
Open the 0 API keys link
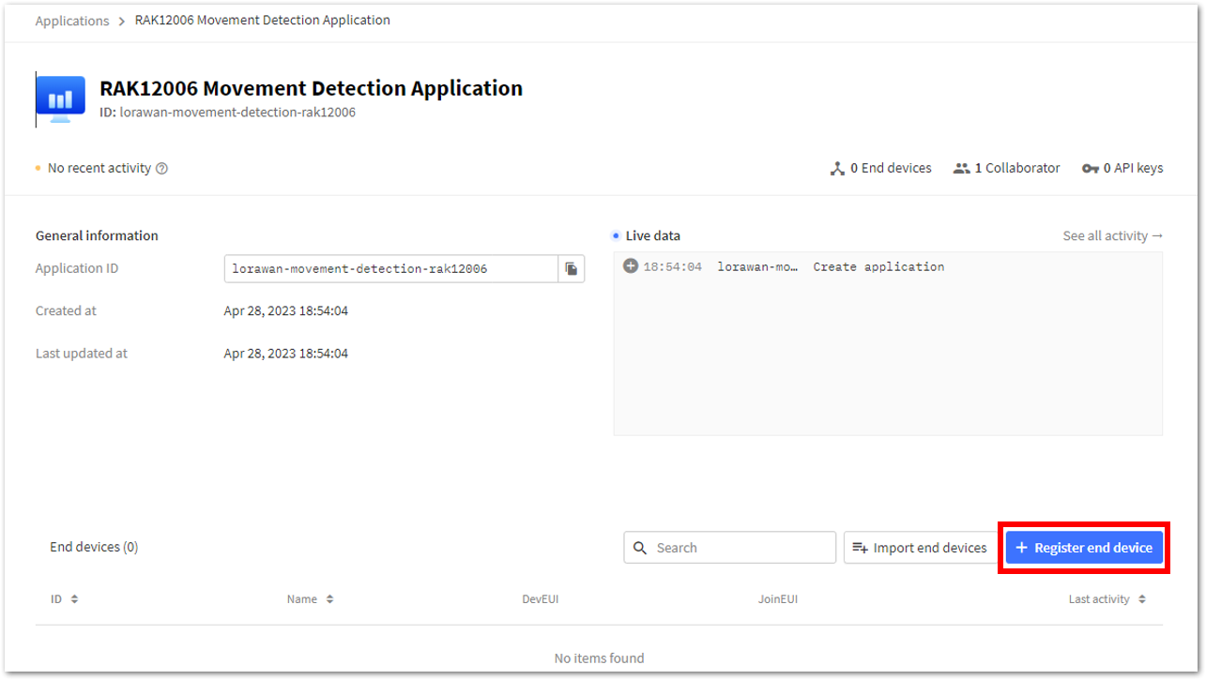pyautogui.click(x=1122, y=169)
